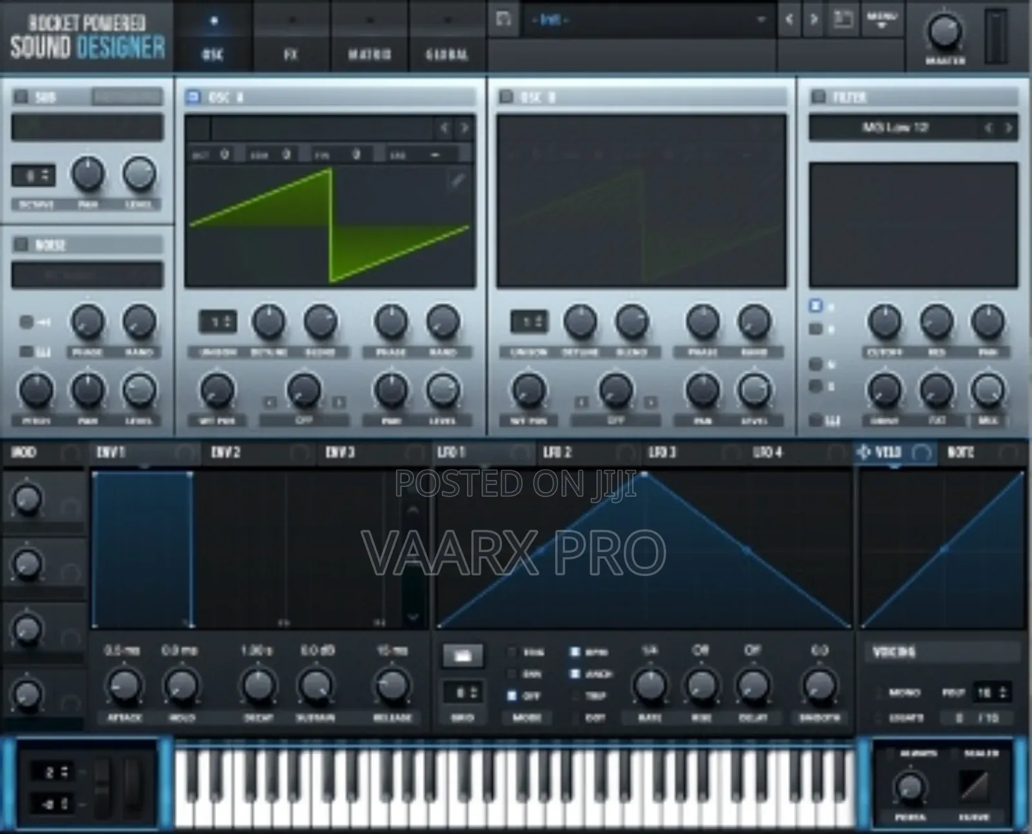Enable the OSC B oscillator

coord(506,97)
